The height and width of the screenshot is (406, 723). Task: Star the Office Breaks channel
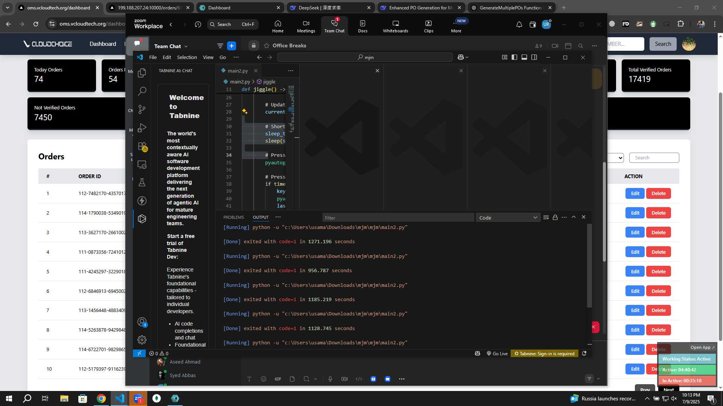point(267,45)
